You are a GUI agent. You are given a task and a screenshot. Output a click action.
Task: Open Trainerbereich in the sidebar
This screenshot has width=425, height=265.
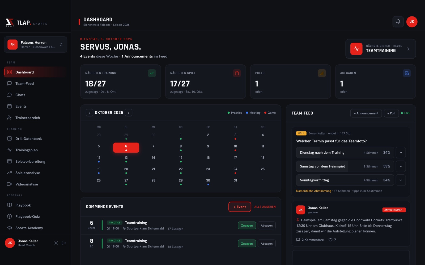point(35,118)
